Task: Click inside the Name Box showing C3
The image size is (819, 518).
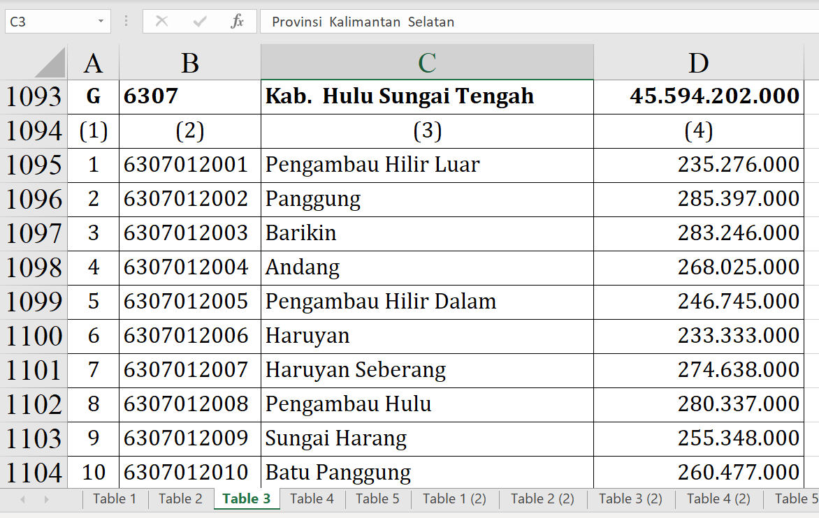Action: coord(49,22)
